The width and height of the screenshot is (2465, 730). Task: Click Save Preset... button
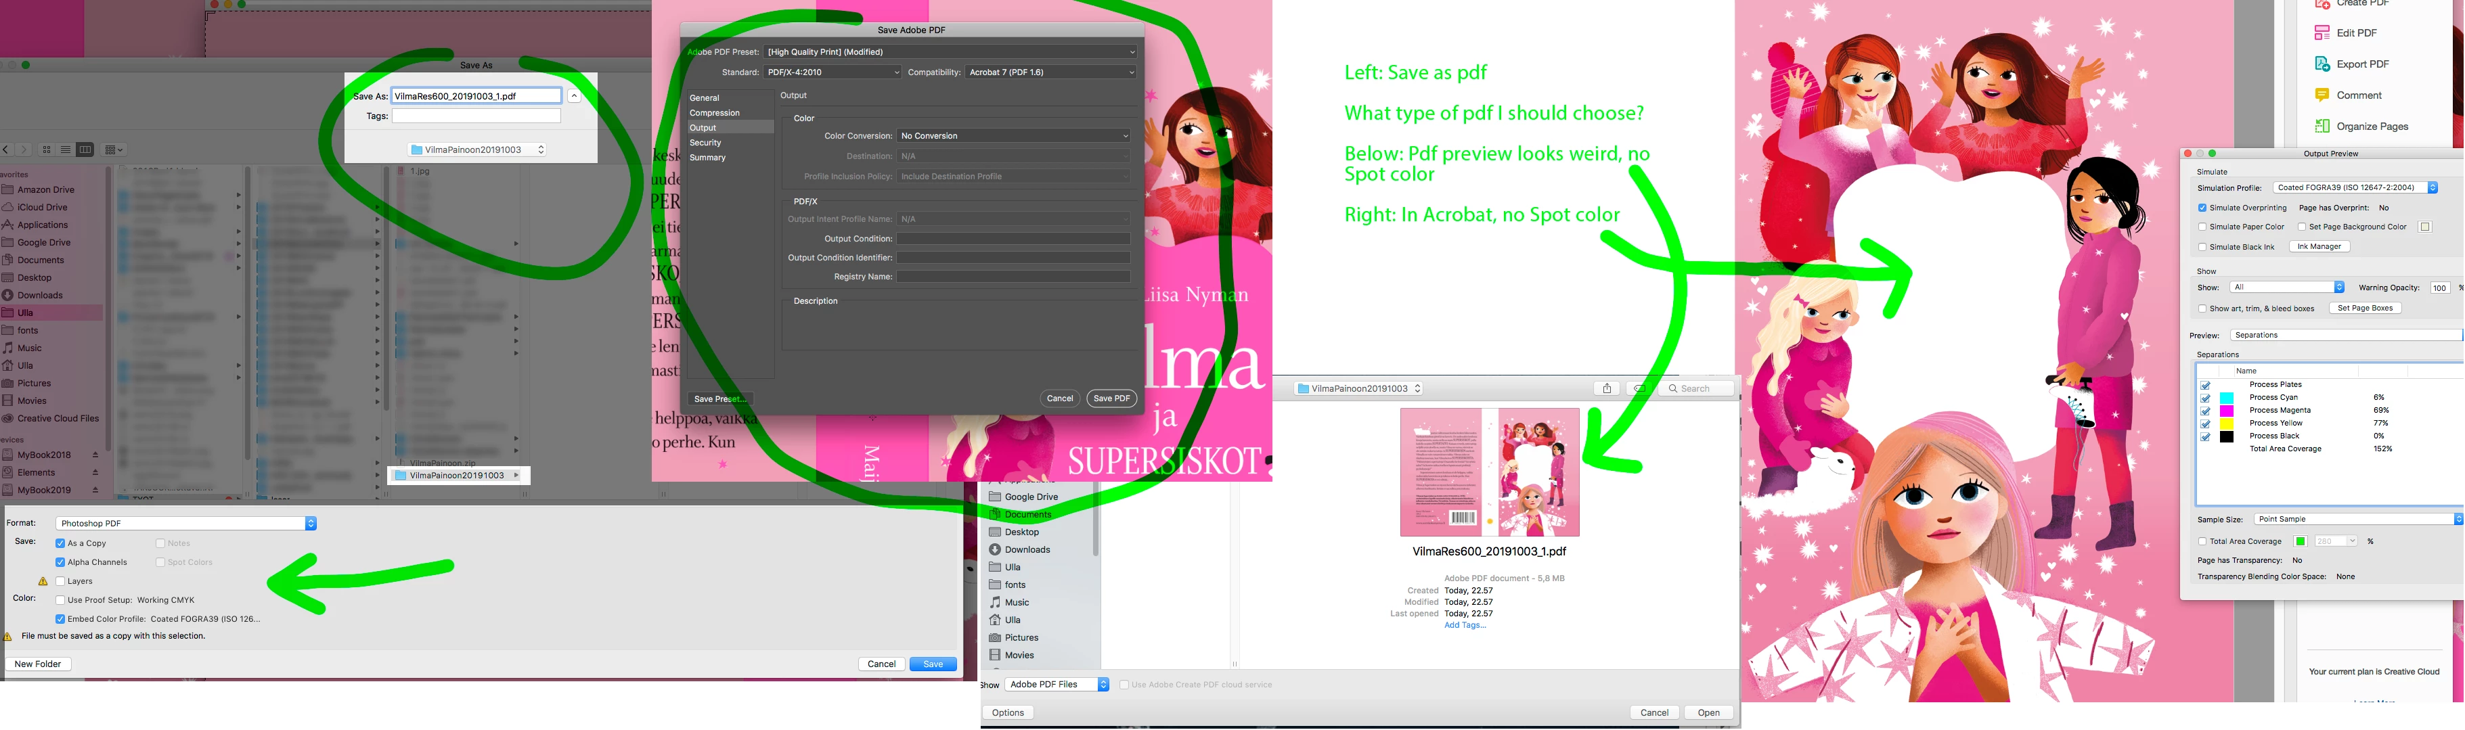719,398
